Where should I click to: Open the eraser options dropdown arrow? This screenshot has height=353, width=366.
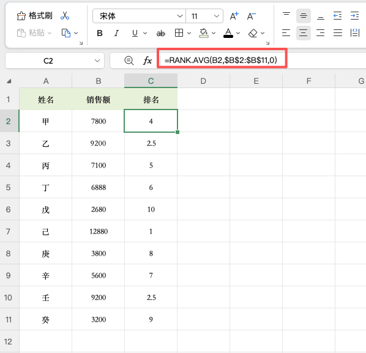263,33
